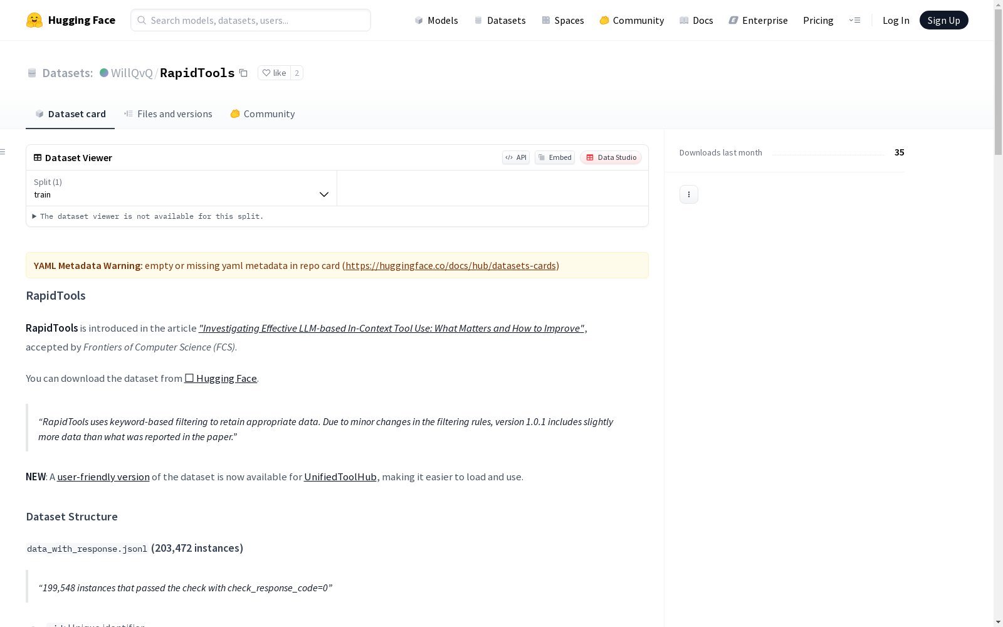Toggle the left sidebar outline icon
Screen dimensions: 1003x627
pos(3,152)
